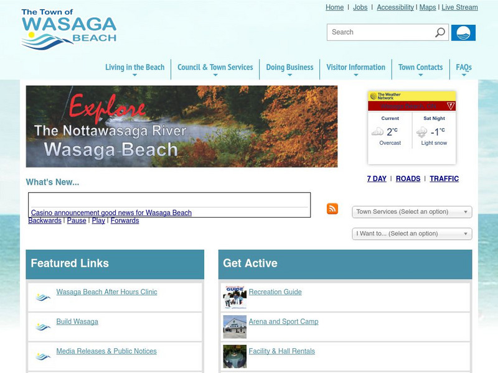Move the news ticker Forwards
This screenshot has width=498, height=373.
click(x=125, y=221)
